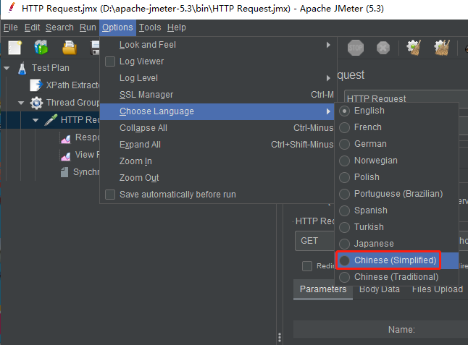Click the New test plan toolbar icon

(15, 48)
